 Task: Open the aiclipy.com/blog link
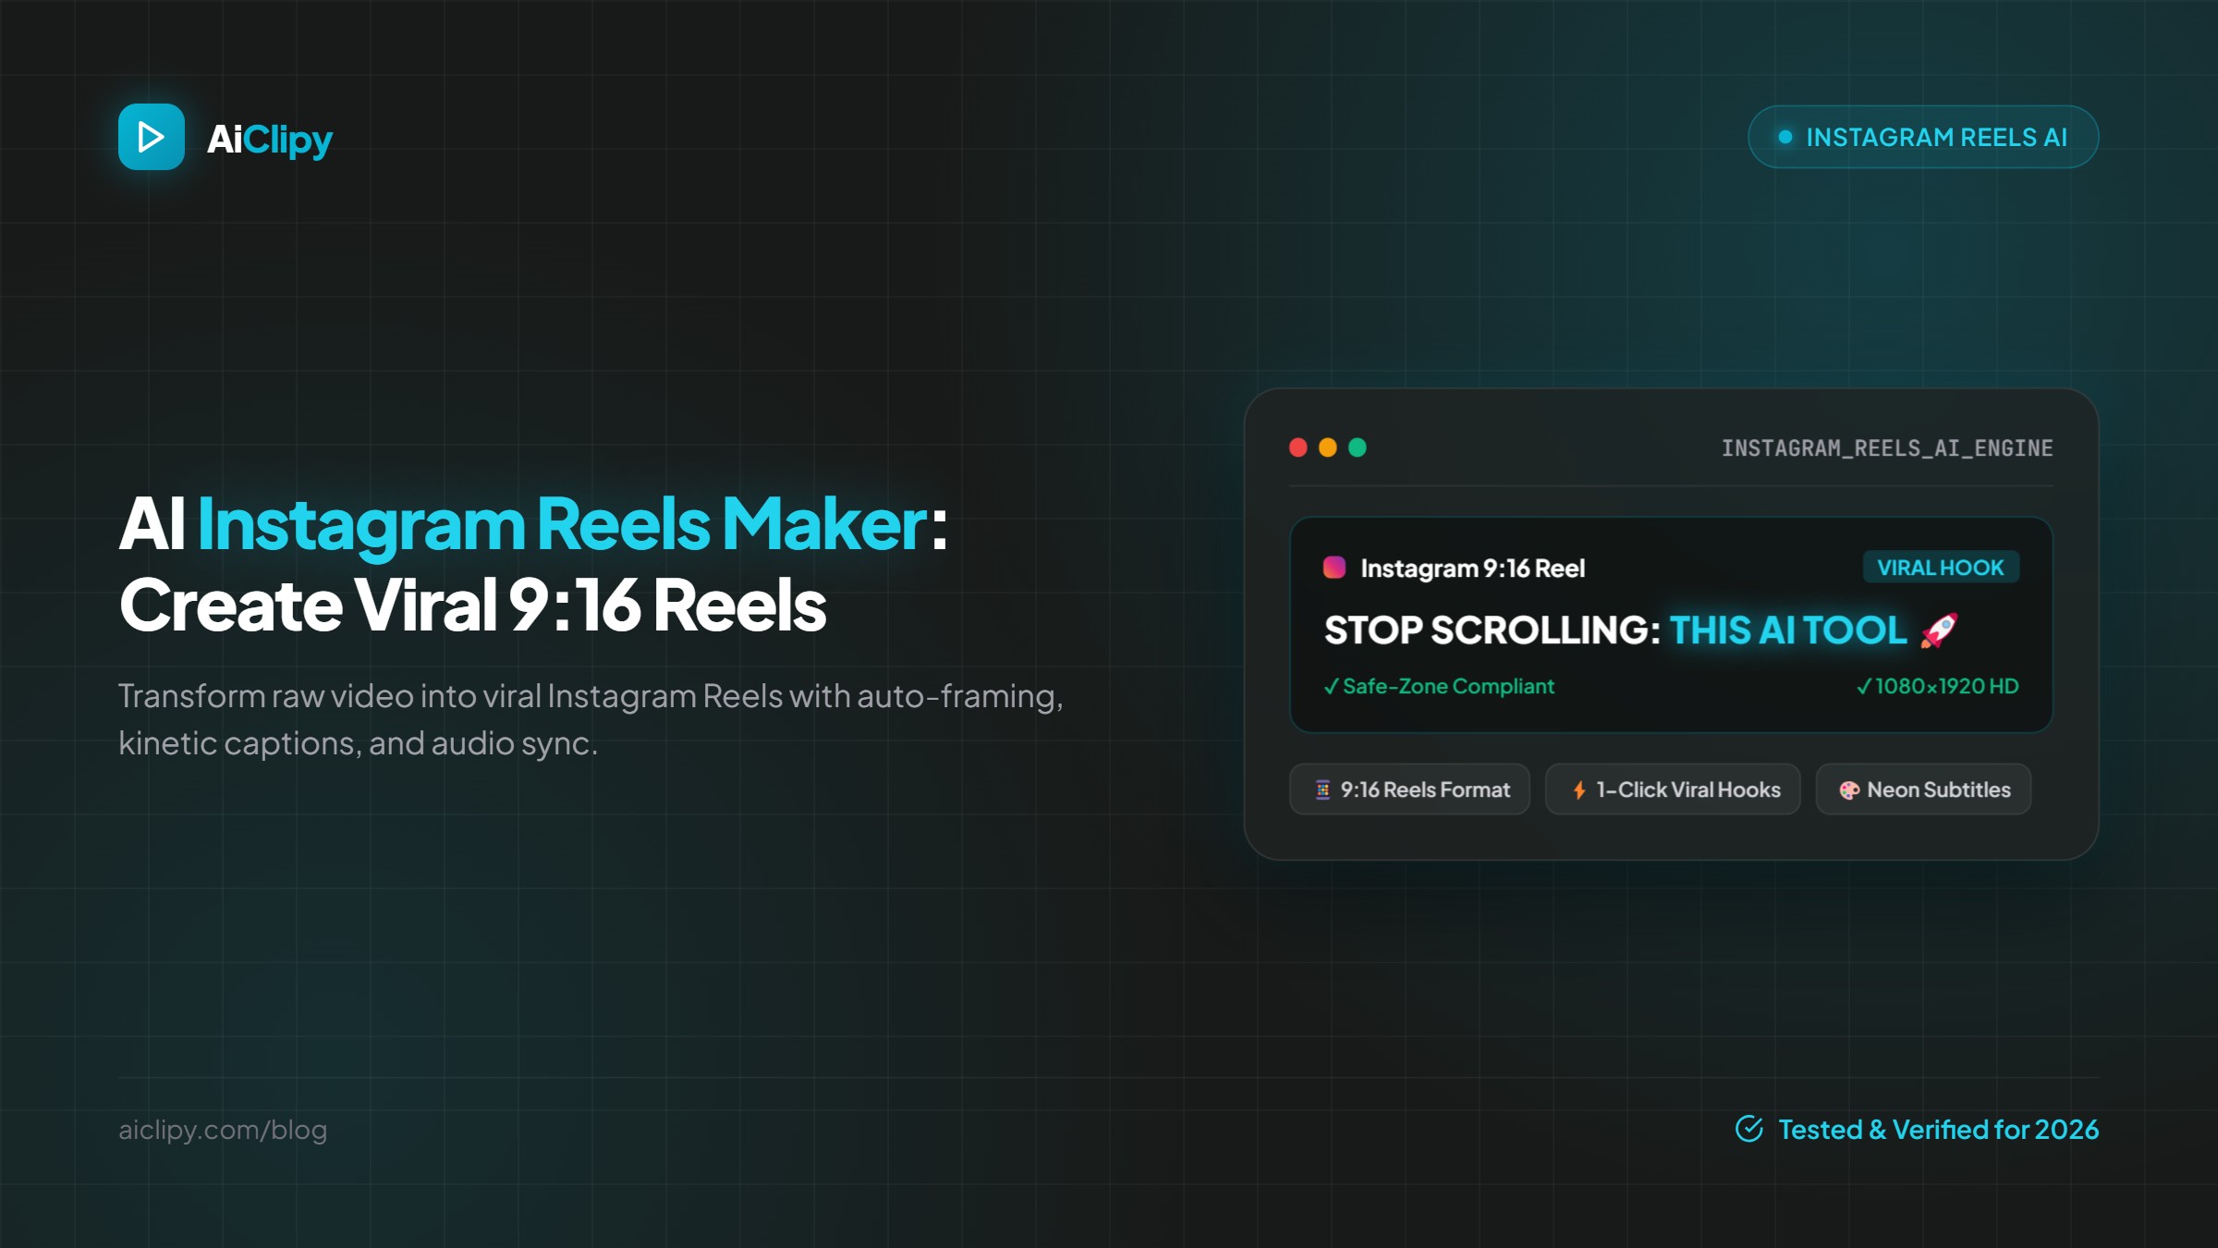pos(223,1130)
